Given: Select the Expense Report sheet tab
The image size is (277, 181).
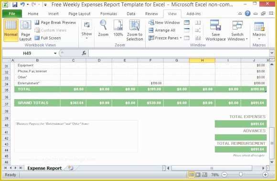Looking at the screenshot, I should pos(44,168).
